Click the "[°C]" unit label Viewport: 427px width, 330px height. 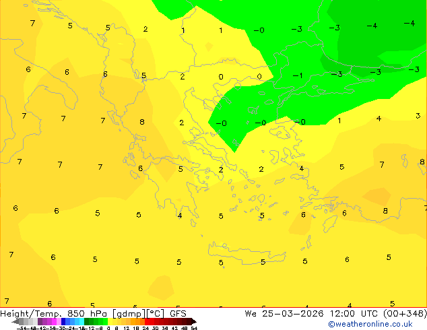pyautogui.click(x=156, y=314)
